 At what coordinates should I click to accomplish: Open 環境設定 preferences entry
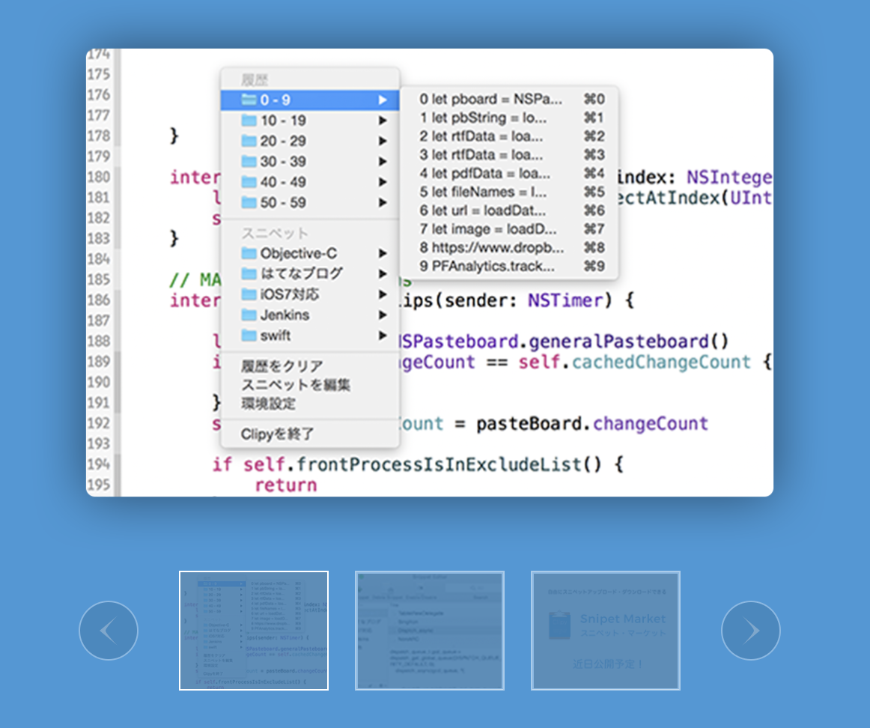point(268,404)
